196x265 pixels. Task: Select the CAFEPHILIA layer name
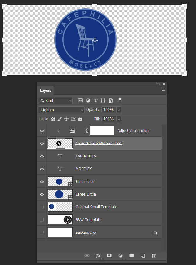(x=86, y=156)
